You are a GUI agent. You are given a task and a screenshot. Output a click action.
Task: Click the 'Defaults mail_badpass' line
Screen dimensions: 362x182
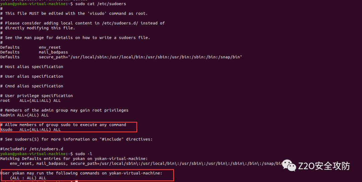(34, 52)
